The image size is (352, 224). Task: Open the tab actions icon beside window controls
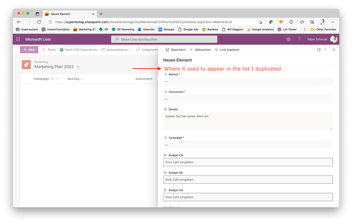[37, 14]
